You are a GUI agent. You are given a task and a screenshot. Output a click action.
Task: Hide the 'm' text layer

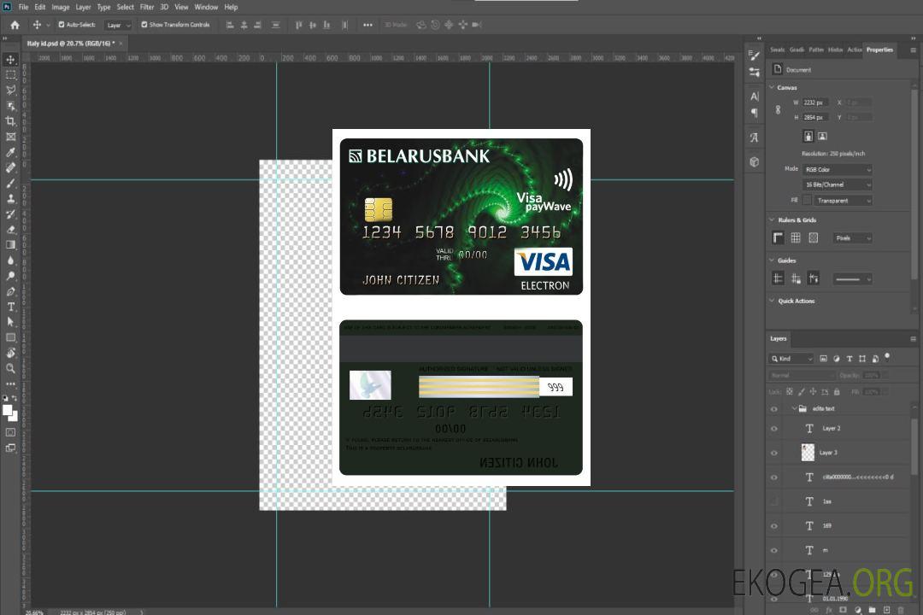tap(774, 551)
